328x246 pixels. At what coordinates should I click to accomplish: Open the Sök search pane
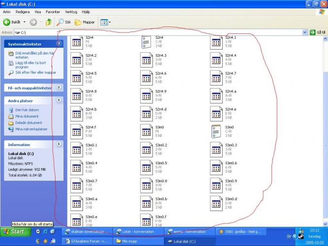64,22
